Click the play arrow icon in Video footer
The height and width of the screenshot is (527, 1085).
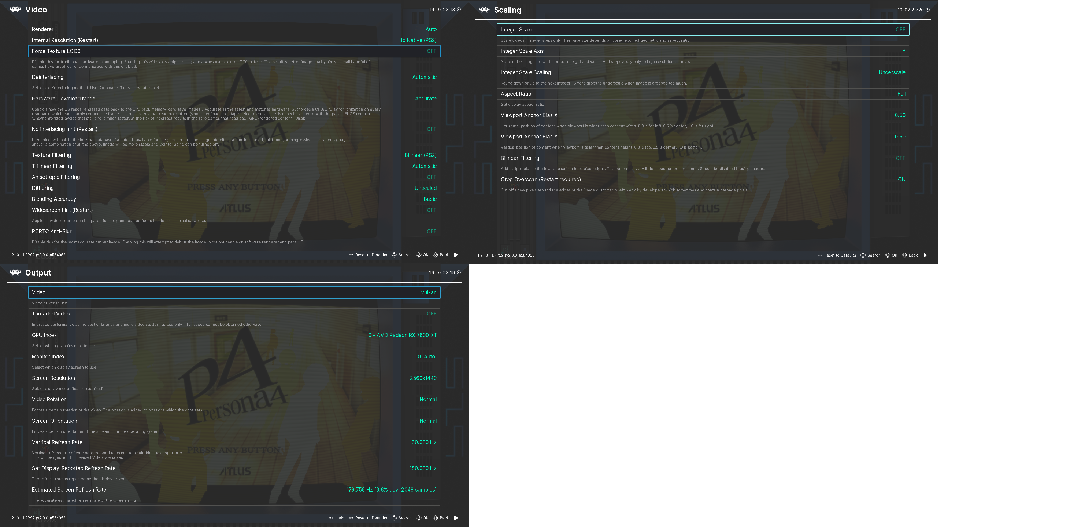pos(456,255)
